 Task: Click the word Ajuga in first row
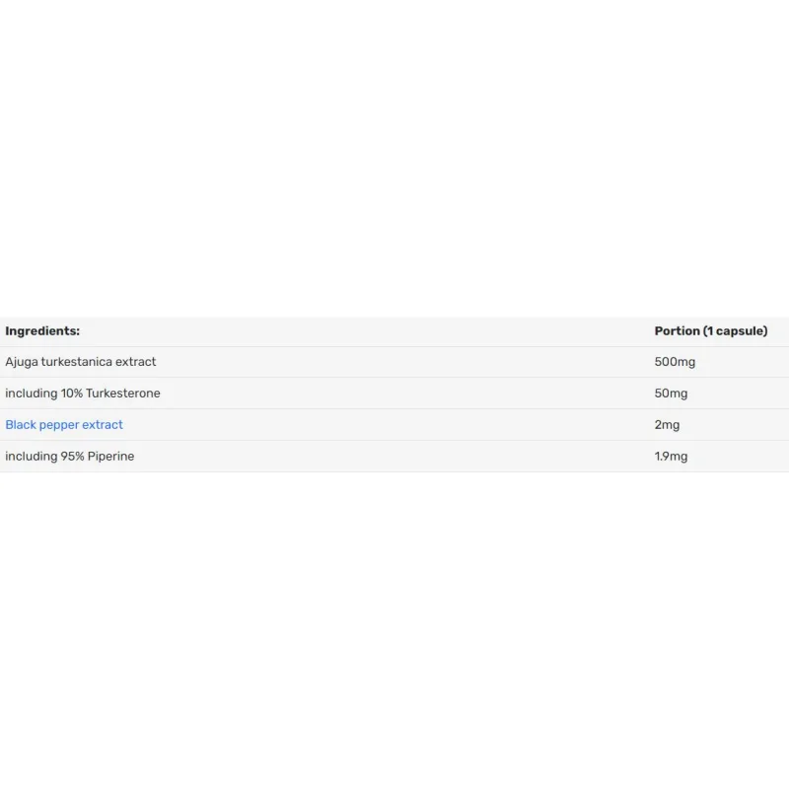pos(21,362)
